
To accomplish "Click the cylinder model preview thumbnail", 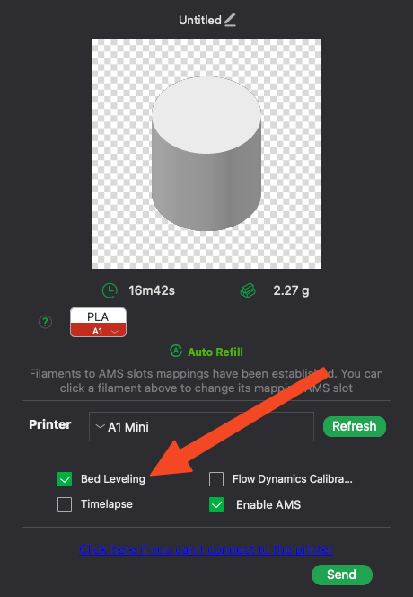I will tap(206, 154).
